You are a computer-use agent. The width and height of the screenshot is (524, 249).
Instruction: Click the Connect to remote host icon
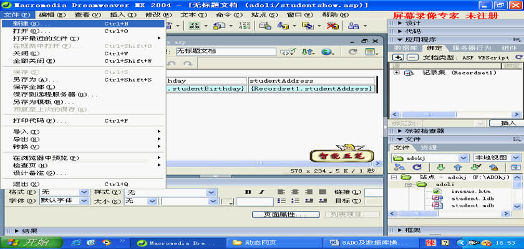[400, 167]
